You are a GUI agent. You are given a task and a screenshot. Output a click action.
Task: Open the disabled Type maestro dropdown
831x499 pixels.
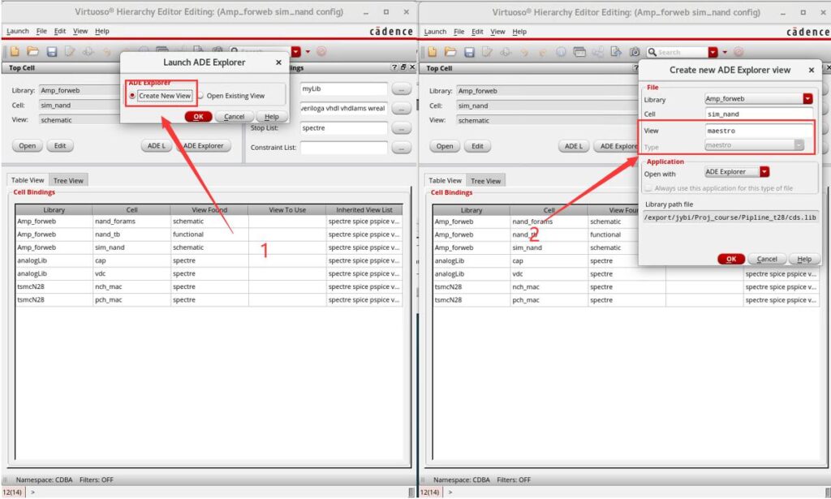coord(799,144)
